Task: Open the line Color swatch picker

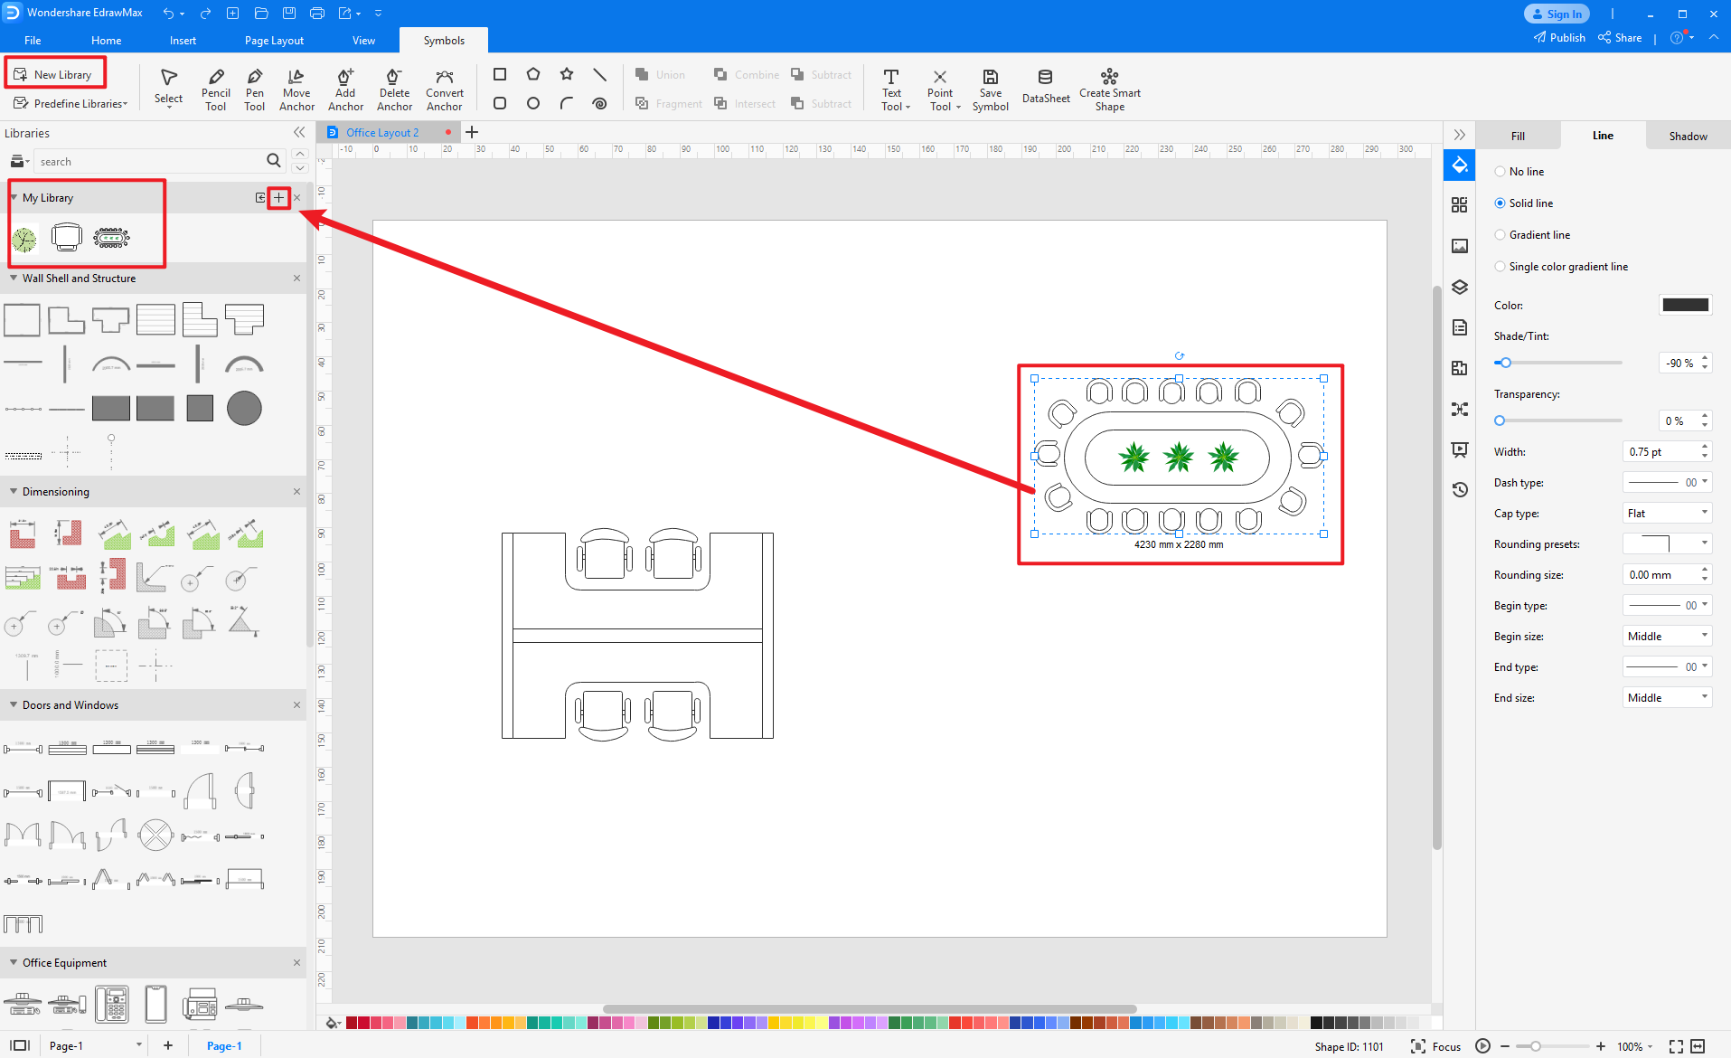Action: point(1685,305)
